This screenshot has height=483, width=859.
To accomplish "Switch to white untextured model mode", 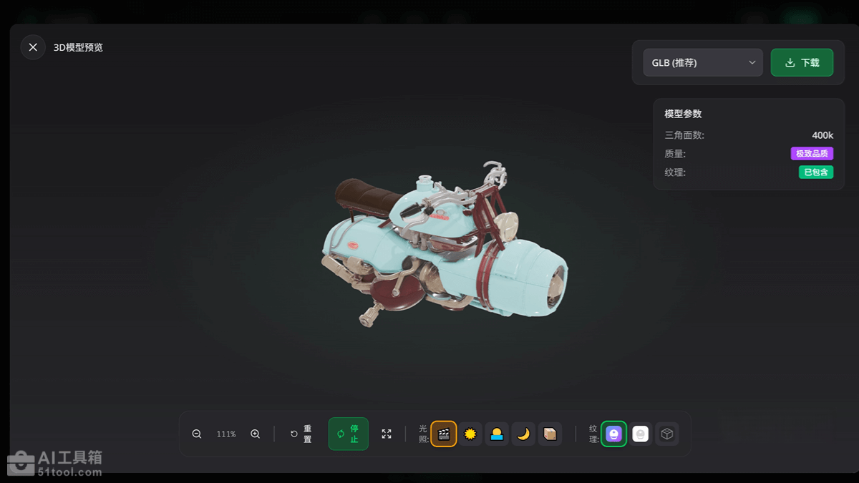I will 641,434.
